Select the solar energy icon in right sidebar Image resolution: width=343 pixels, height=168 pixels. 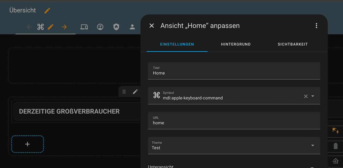[335, 131]
